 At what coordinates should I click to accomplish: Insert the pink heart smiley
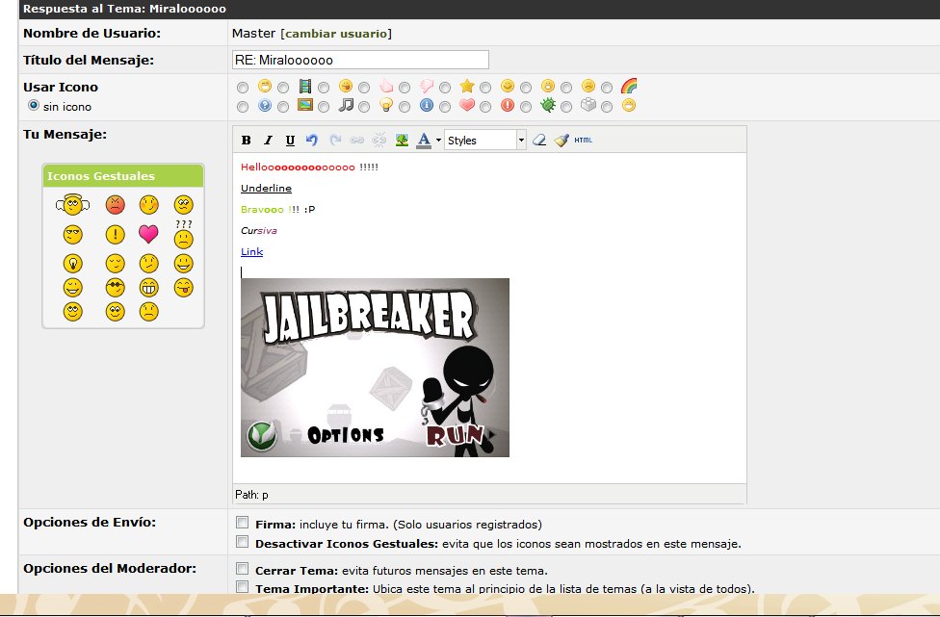pos(148,234)
